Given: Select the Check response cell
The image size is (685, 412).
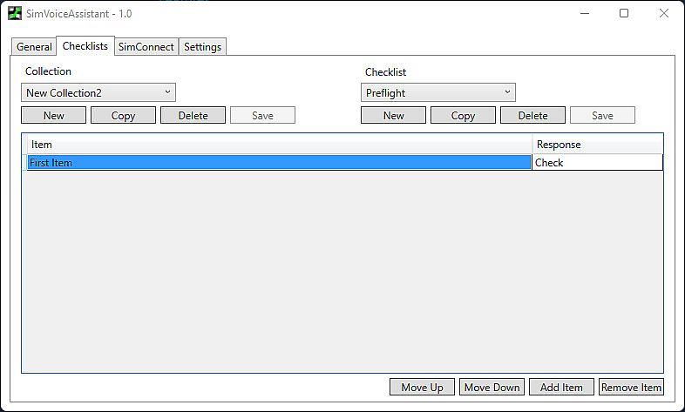Looking at the screenshot, I should point(597,162).
